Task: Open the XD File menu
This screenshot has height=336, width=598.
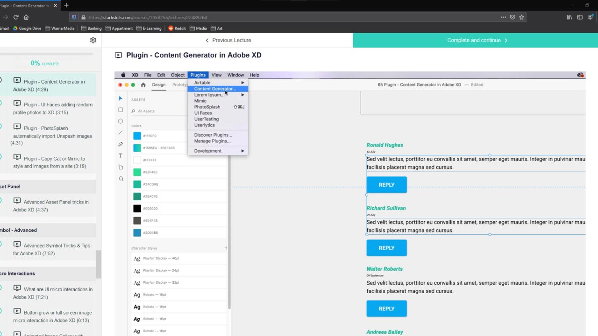Action: [x=148, y=75]
